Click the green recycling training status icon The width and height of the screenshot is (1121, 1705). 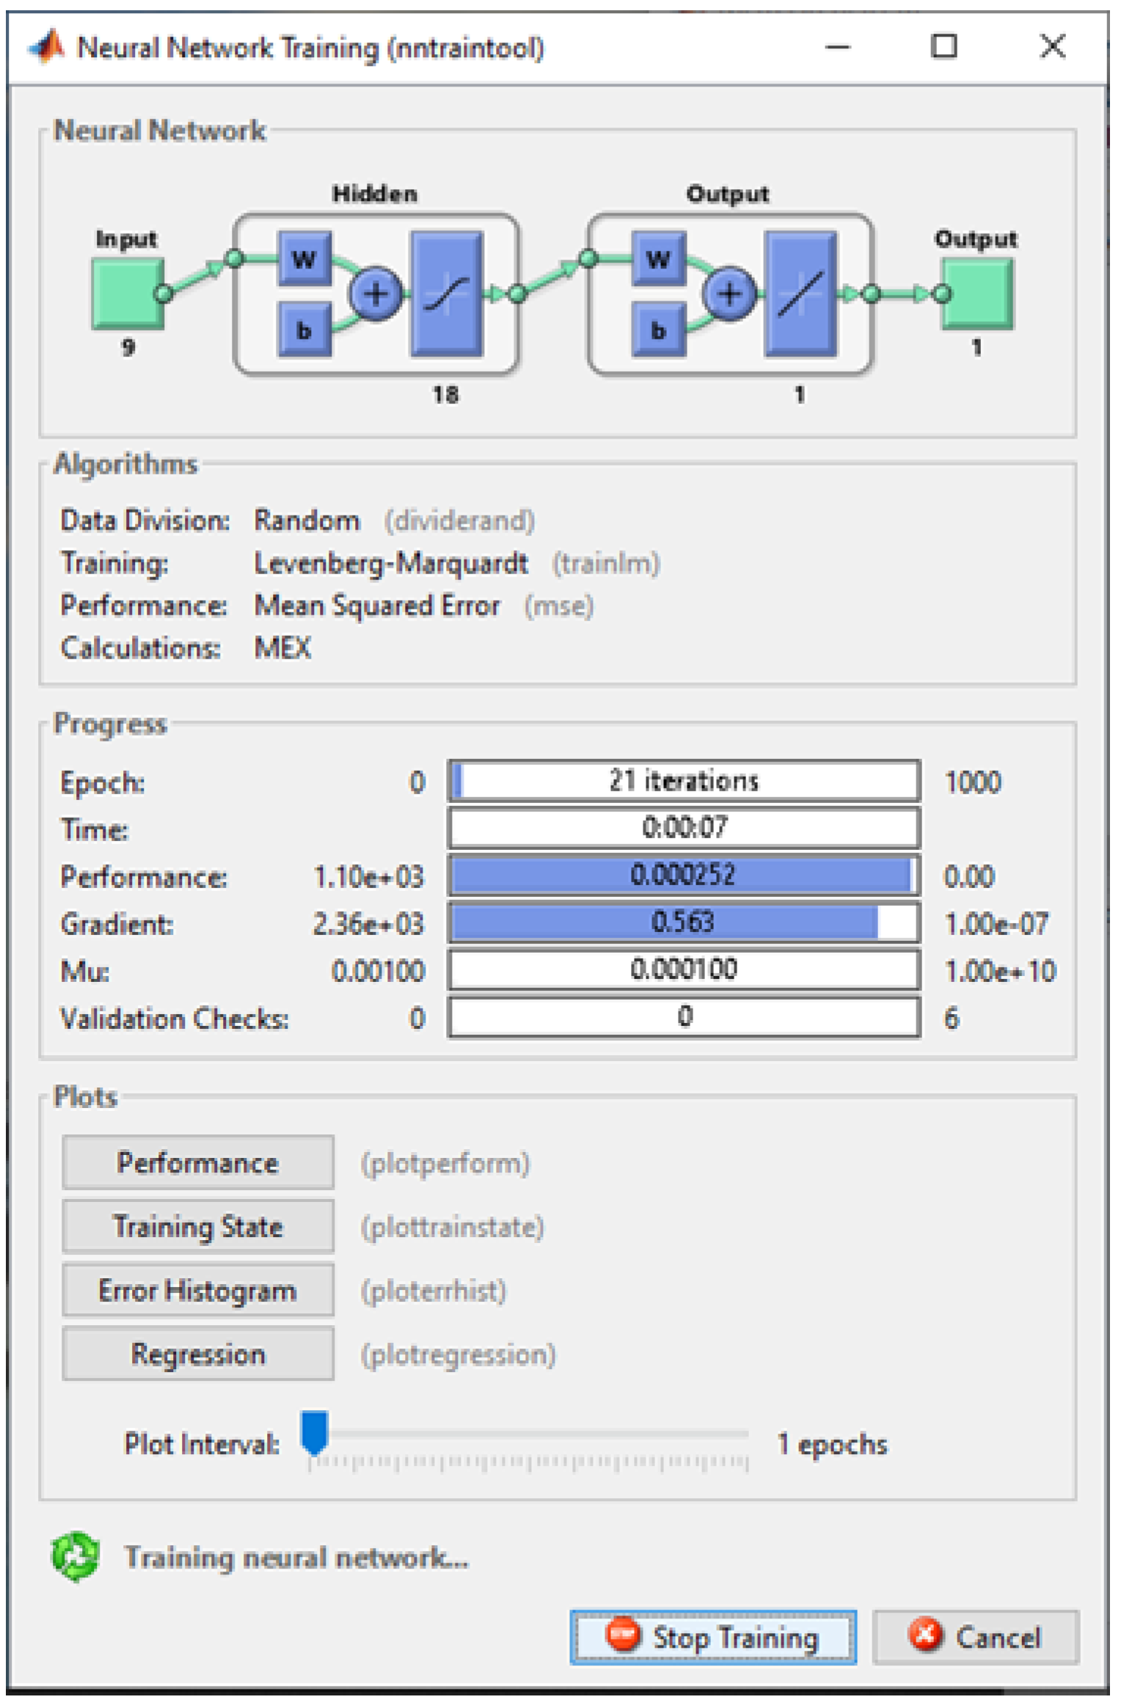pos(75,1556)
